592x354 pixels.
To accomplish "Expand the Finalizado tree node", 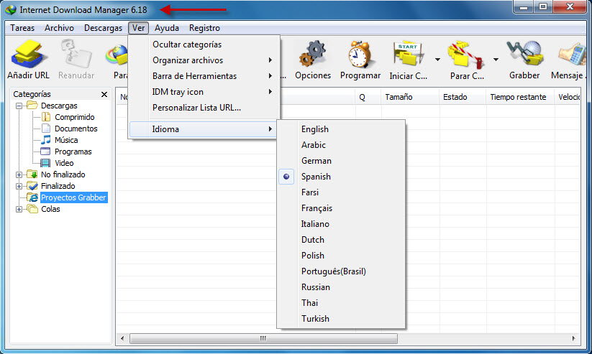I will point(19,186).
